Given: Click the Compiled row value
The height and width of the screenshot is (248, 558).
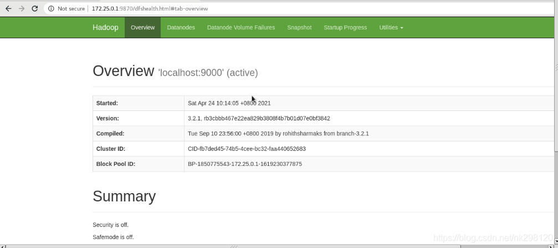Looking at the screenshot, I should [x=278, y=134].
